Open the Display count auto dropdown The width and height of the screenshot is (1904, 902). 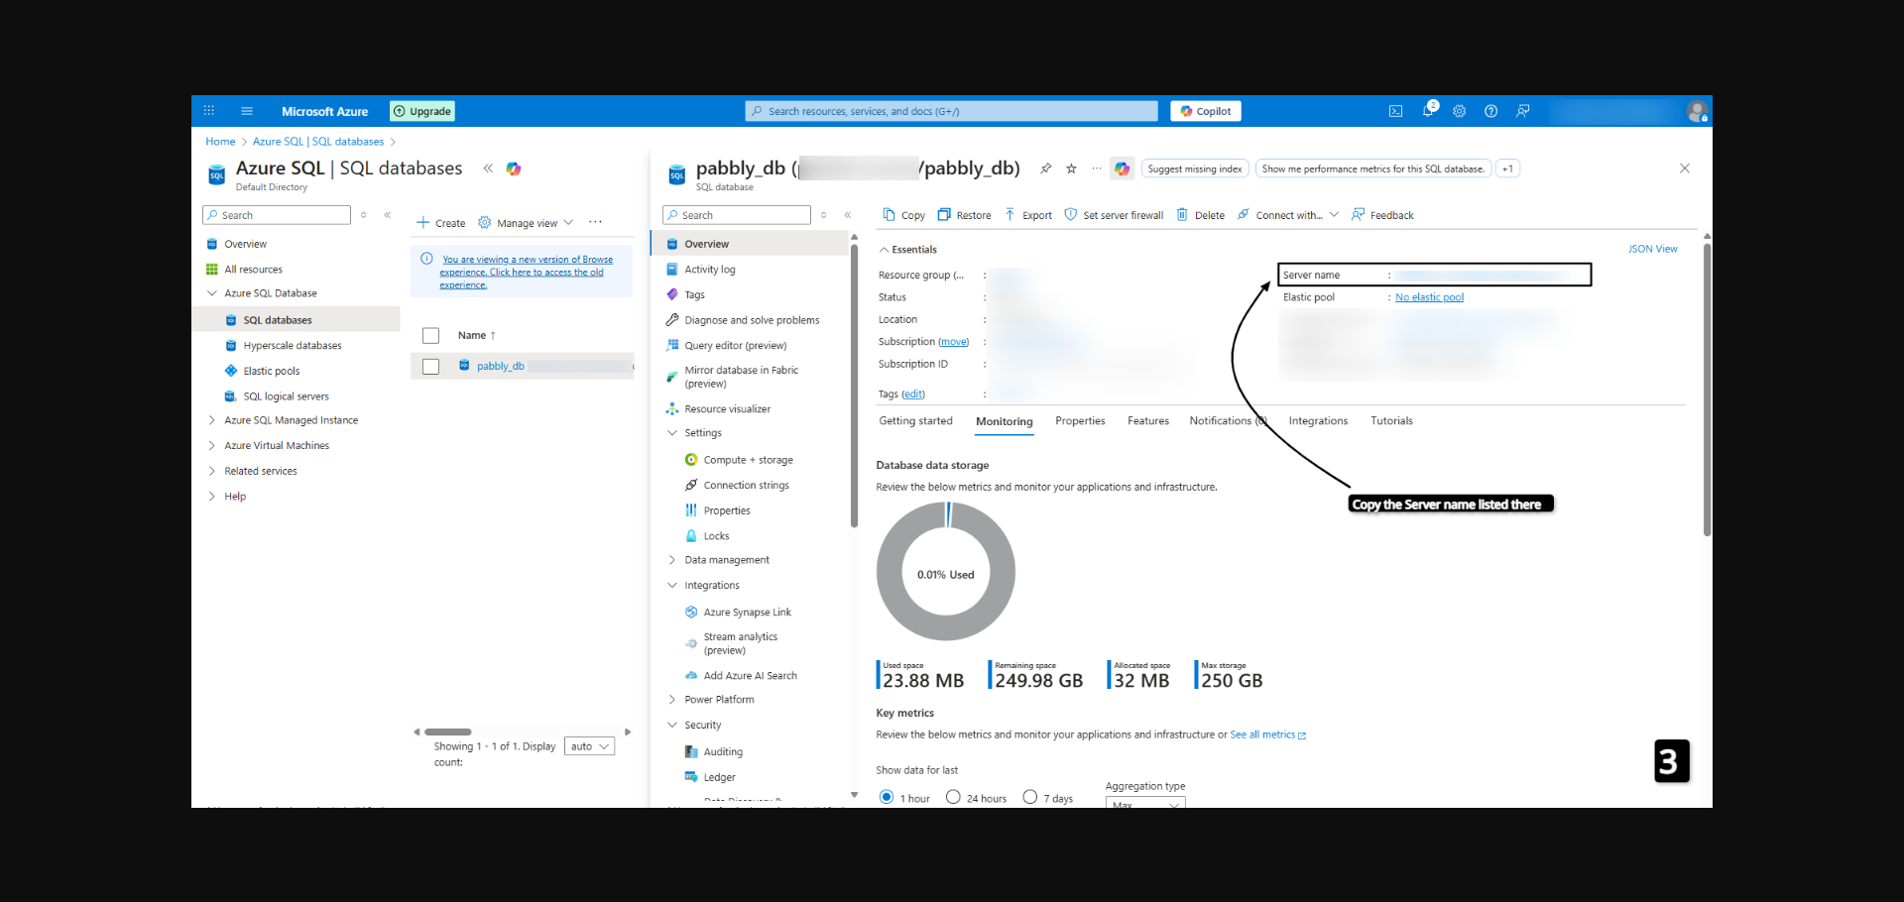[589, 746]
